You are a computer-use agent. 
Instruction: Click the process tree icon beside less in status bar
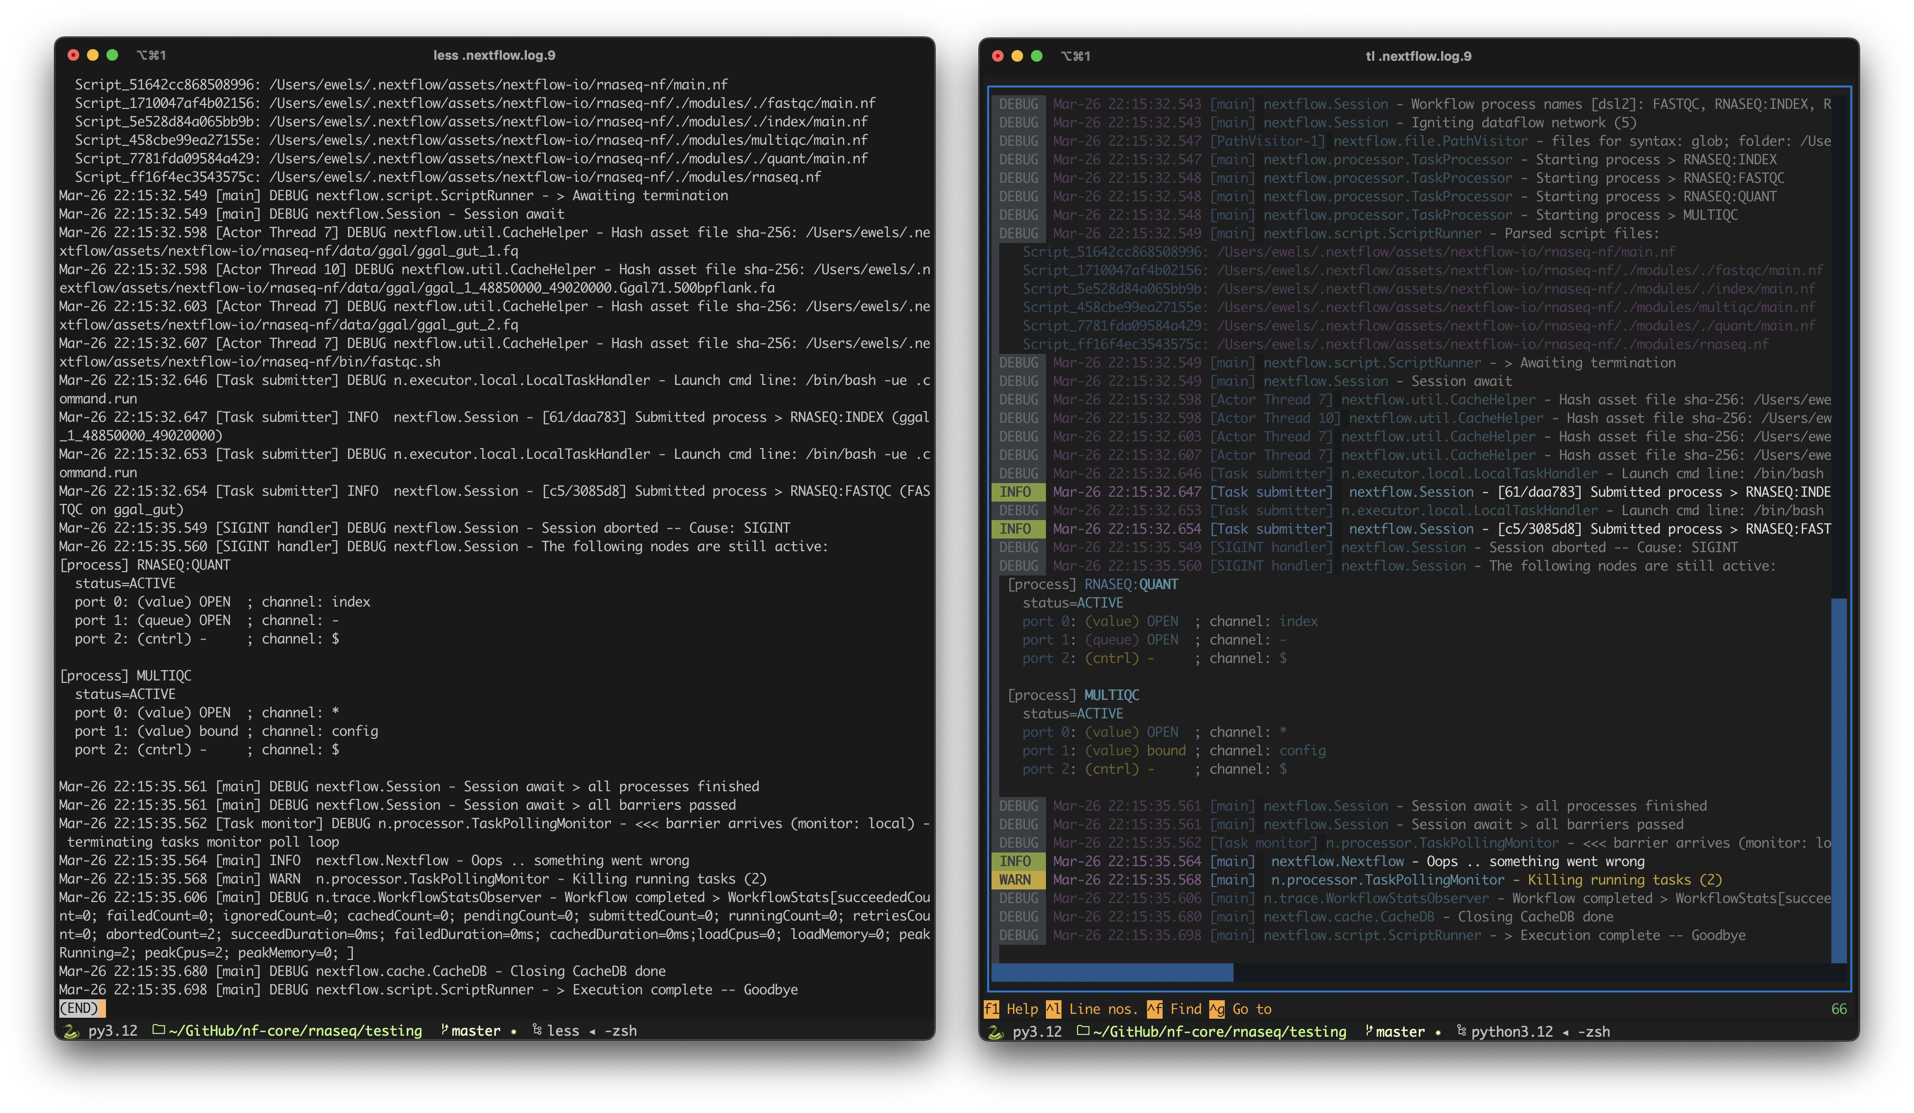pos(537,1030)
